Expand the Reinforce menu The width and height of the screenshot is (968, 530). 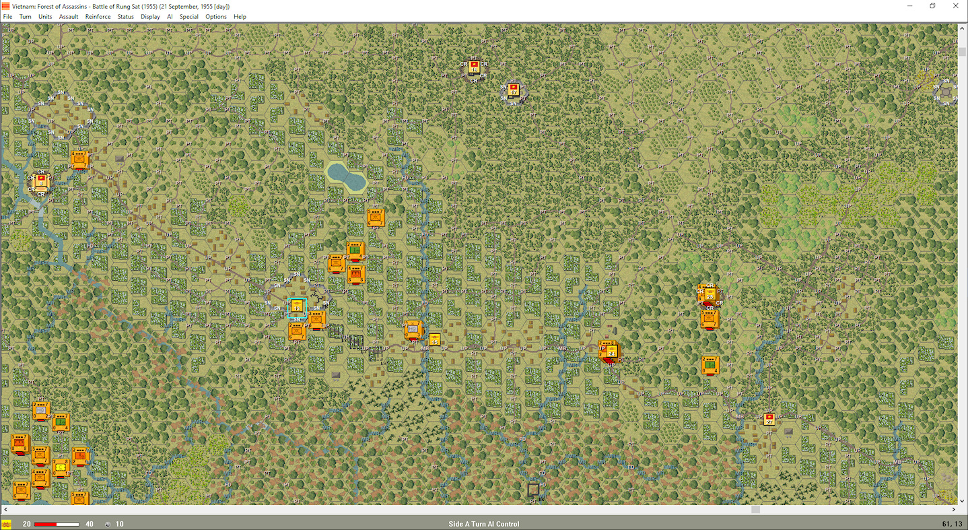pyautogui.click(x=98, y=16)
